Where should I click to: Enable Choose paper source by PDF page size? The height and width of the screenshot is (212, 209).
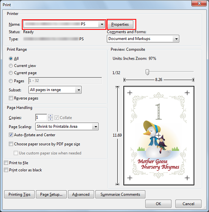11,144
